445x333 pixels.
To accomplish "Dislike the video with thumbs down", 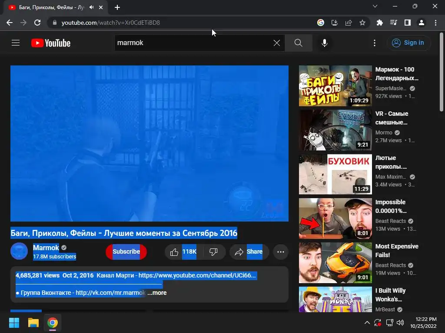I will [x=213, y=252].
